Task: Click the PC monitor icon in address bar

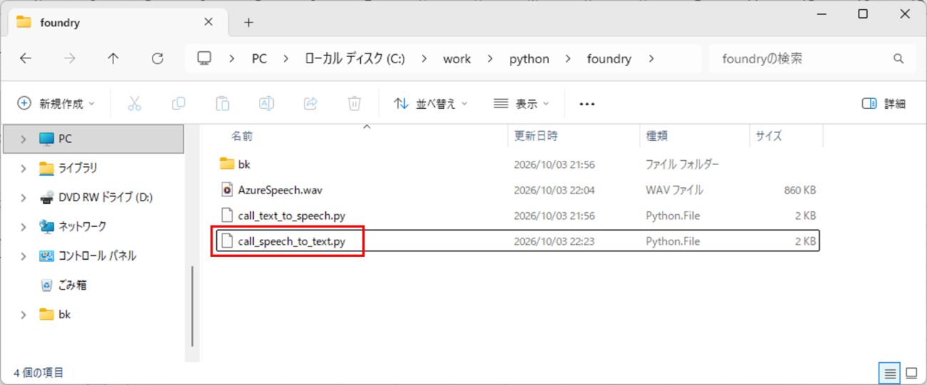Action: coord(205,58)
